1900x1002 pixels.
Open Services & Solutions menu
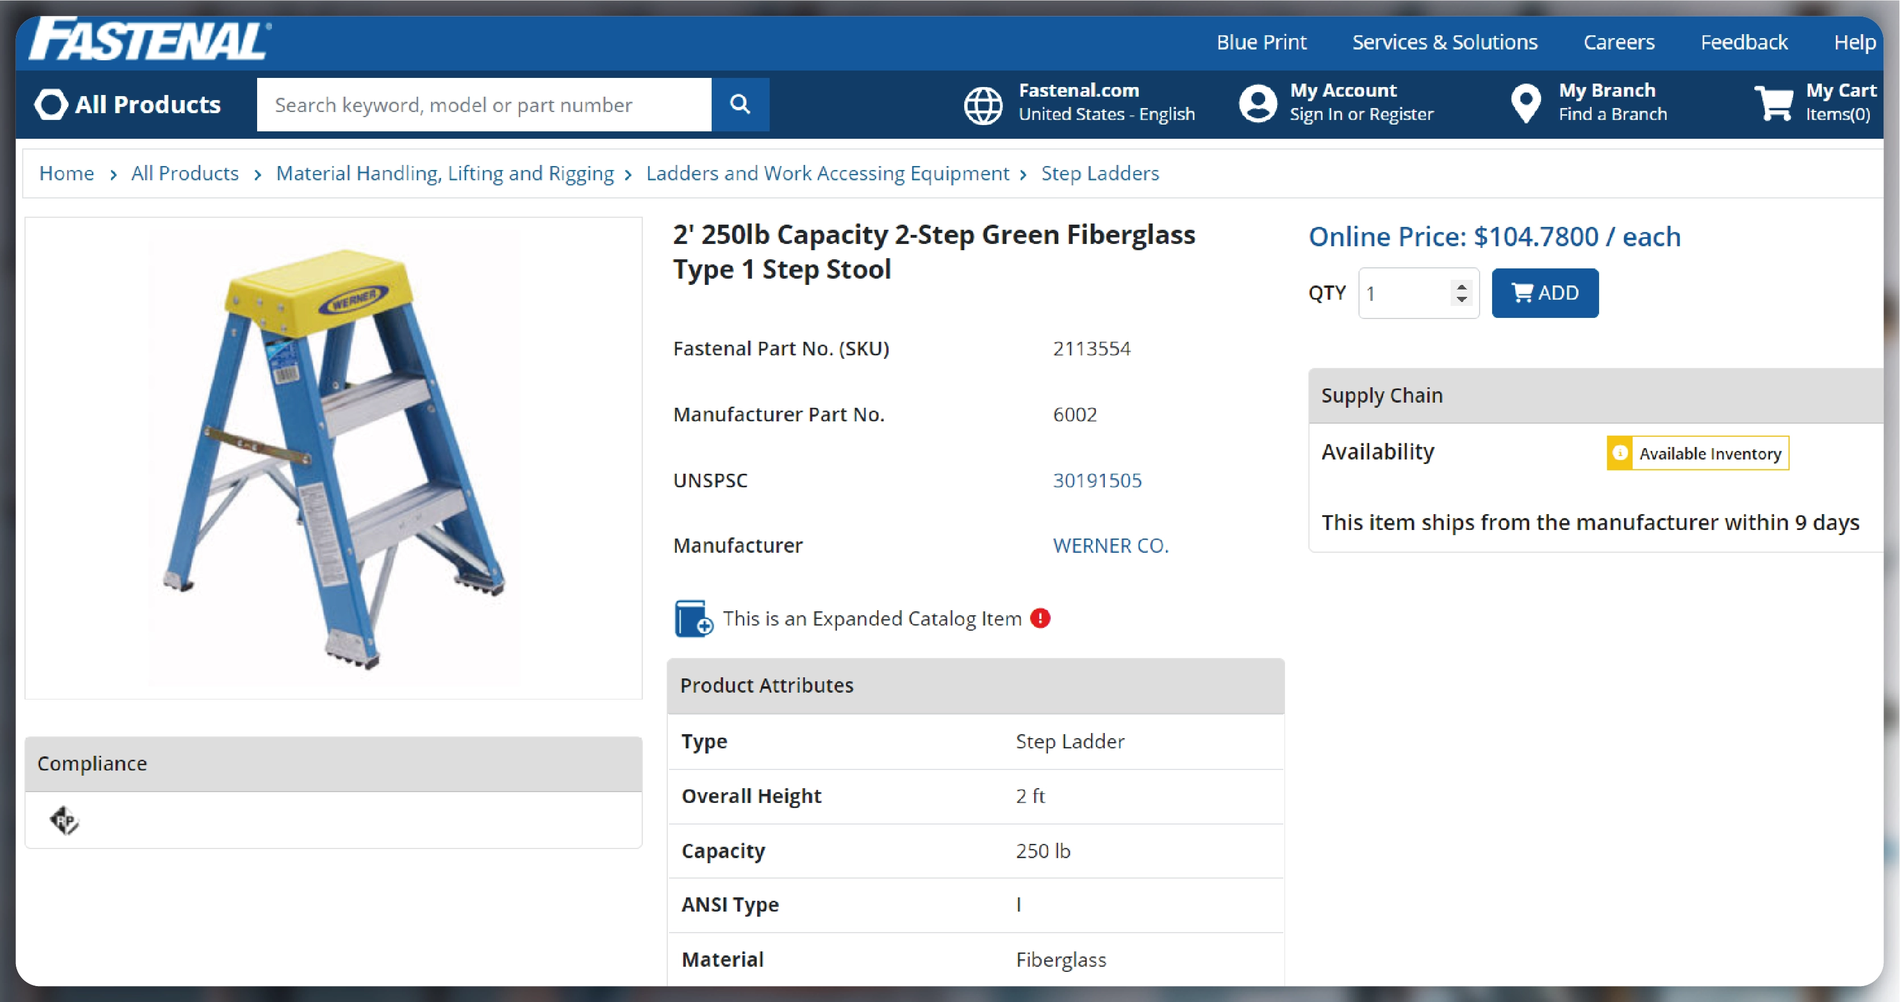pos(1444,42)
